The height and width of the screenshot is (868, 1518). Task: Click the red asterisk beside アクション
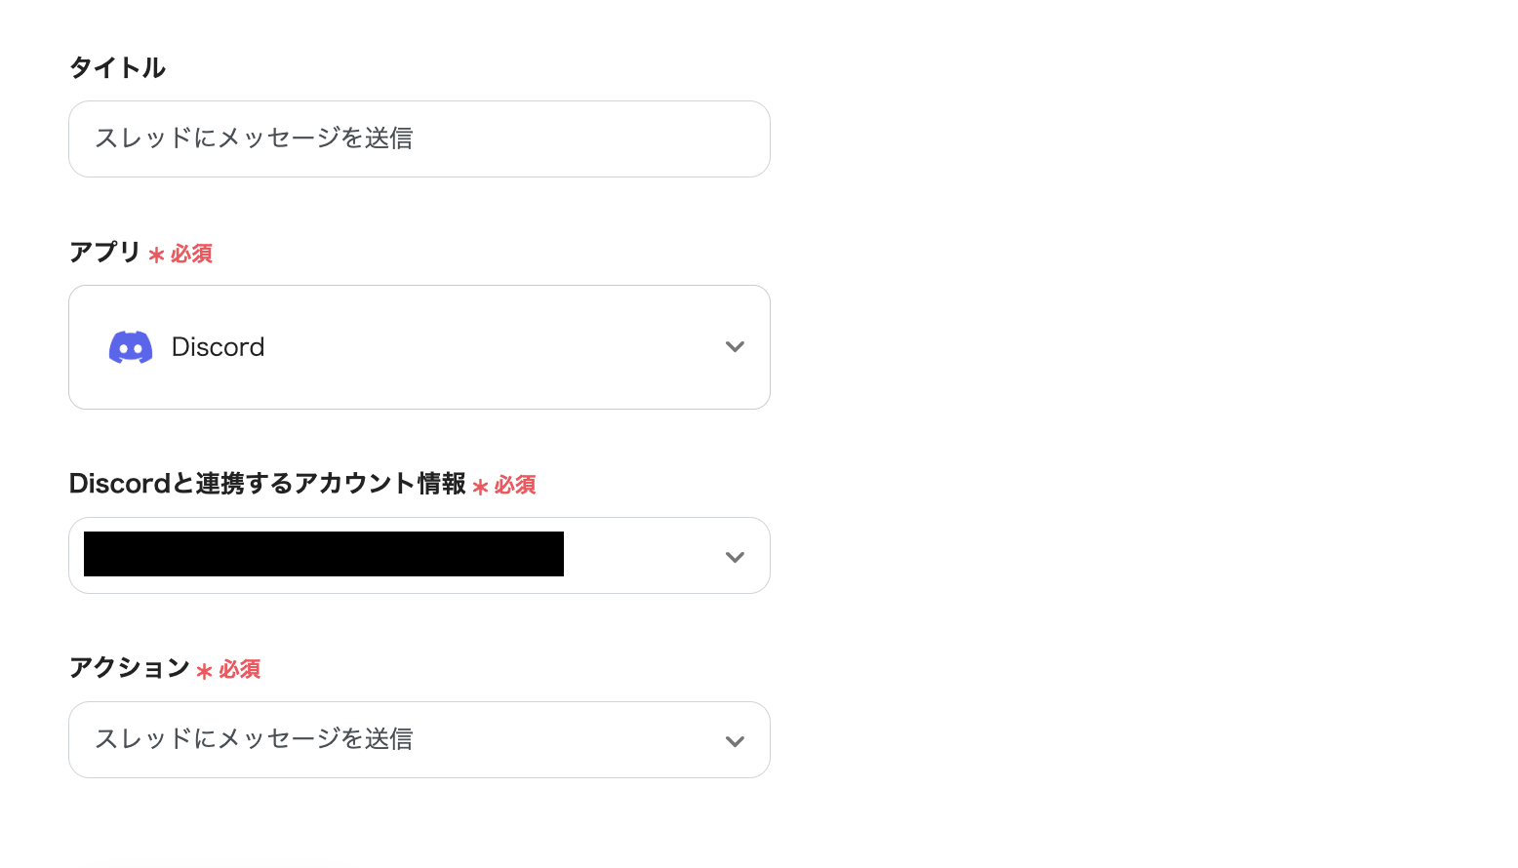[x=204, y=671]
